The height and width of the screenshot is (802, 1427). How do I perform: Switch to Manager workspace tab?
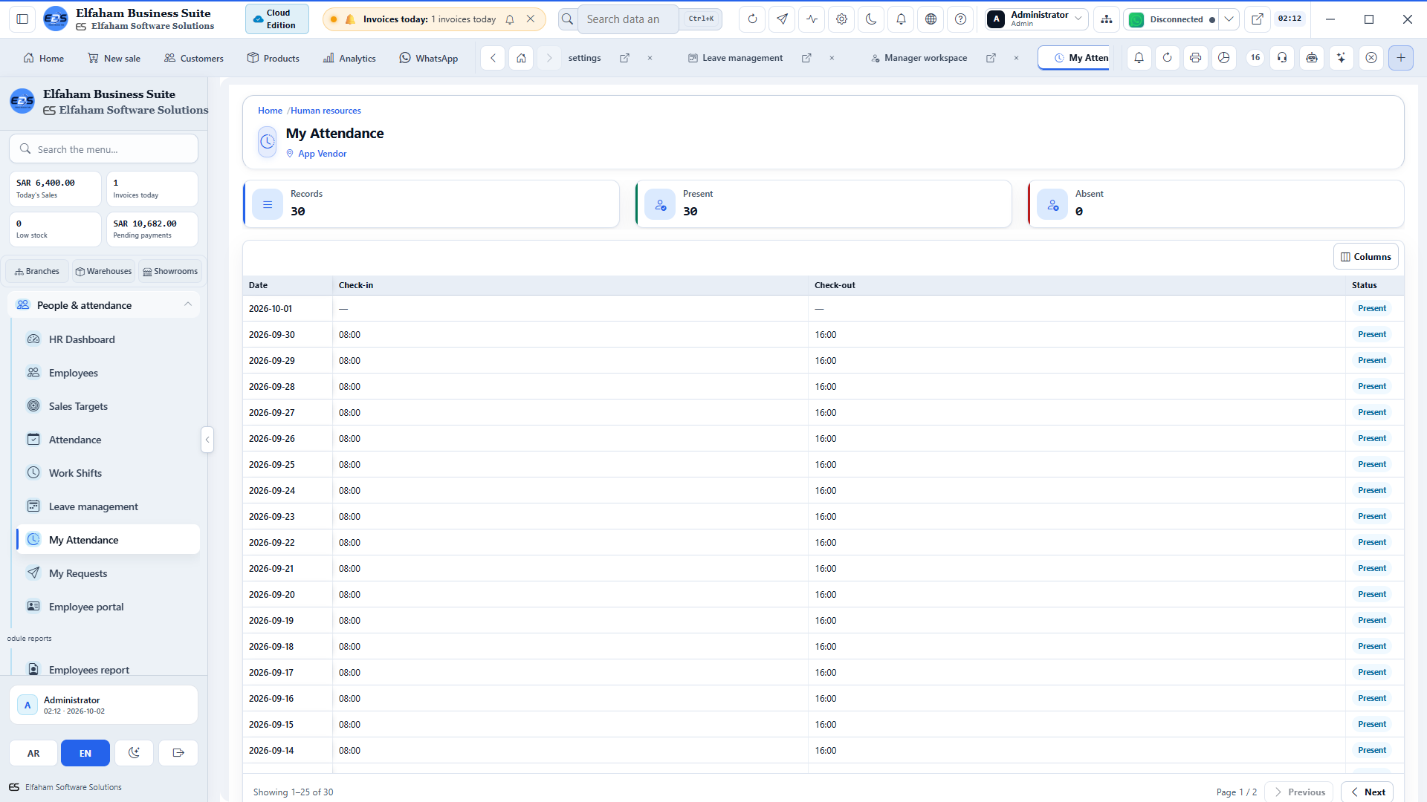point(919,58)
